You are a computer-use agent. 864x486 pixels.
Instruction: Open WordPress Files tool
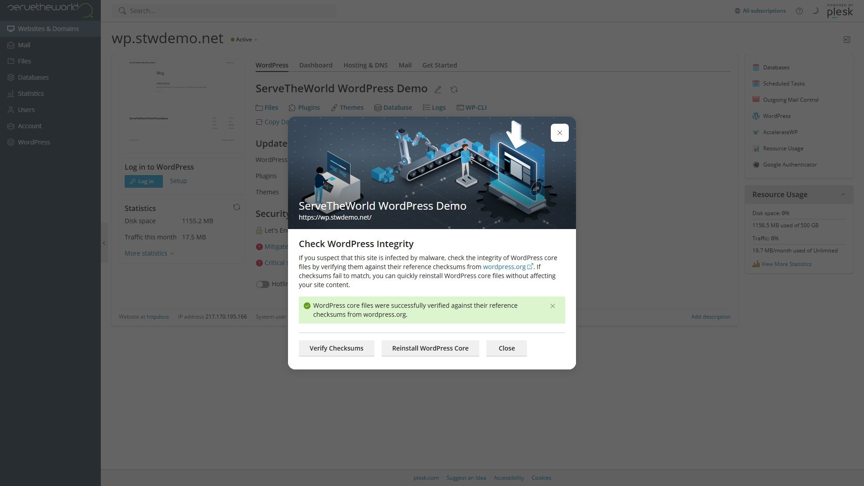(267, 108)
